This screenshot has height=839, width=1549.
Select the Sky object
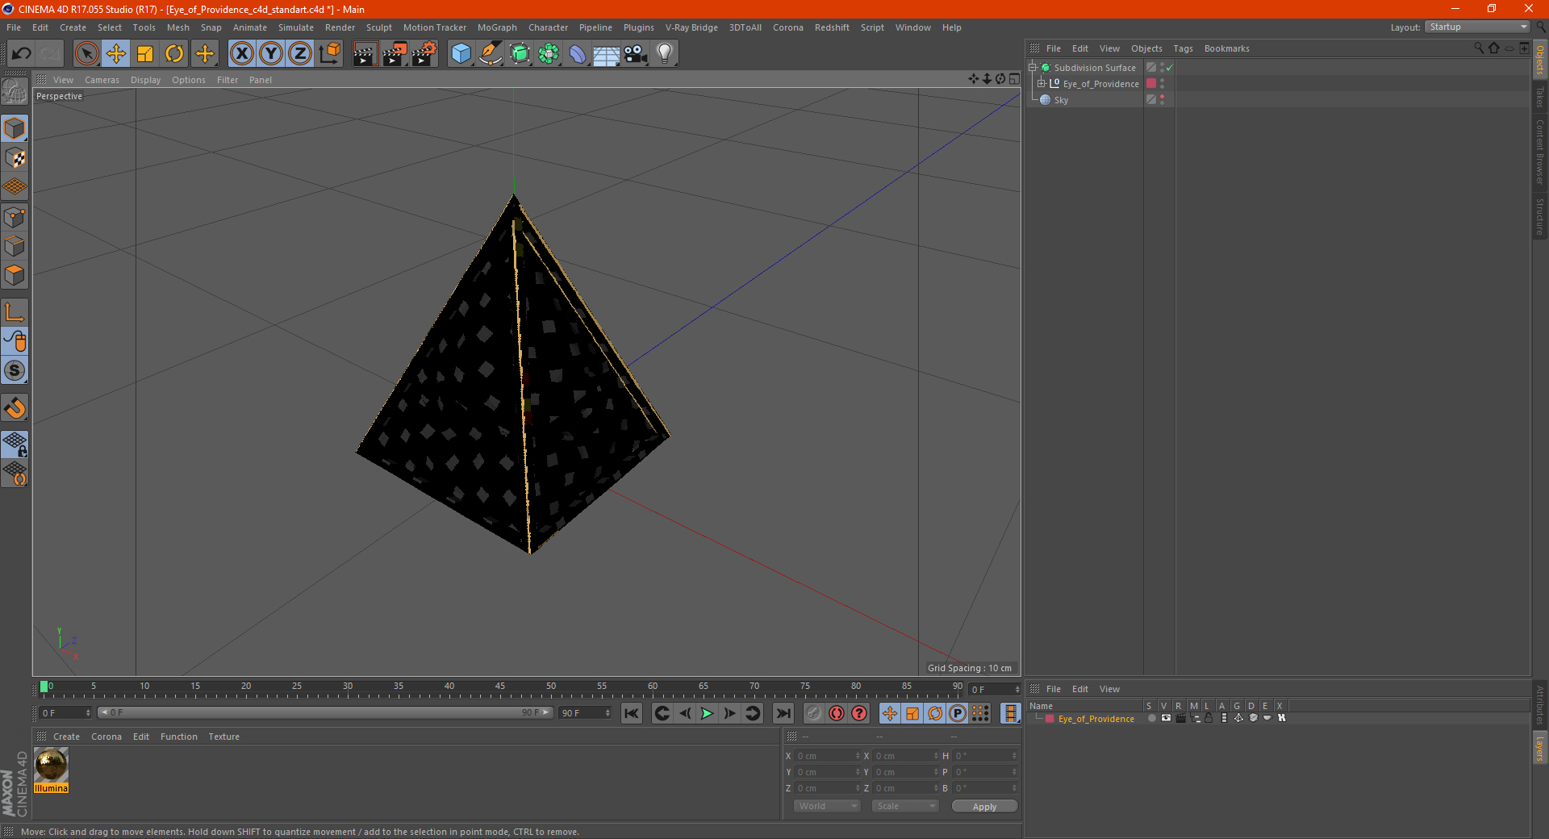tap(1061, 100)
